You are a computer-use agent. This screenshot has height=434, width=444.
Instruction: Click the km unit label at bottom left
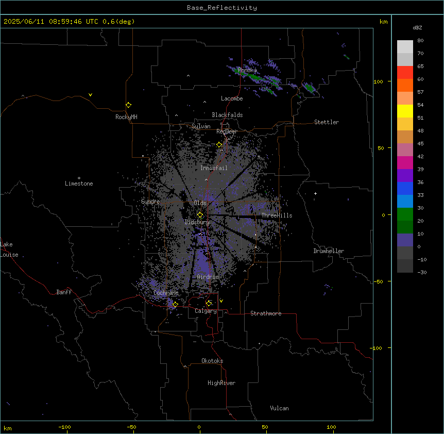pyautogui.click(x=8, y=428)
